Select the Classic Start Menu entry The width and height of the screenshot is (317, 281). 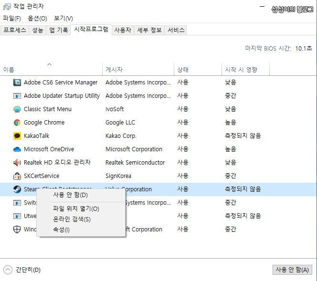tap(48, 109)
